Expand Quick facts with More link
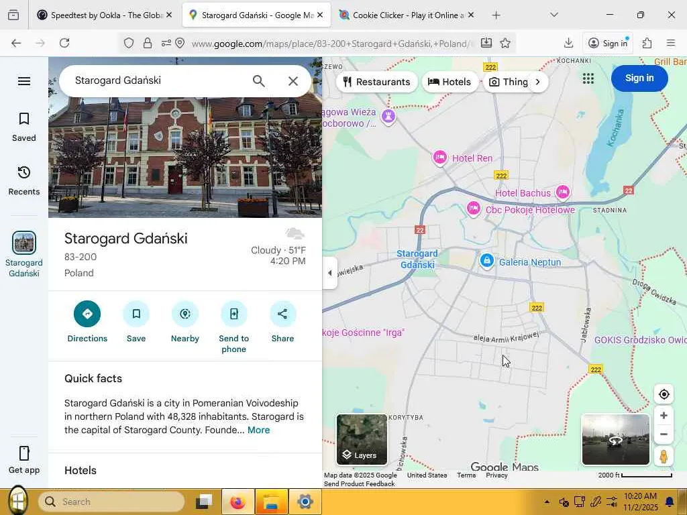Screen dimensions: 687x515 tap(258, 430)
